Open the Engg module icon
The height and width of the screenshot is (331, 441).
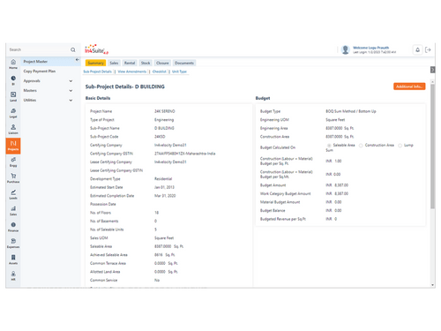13,162
